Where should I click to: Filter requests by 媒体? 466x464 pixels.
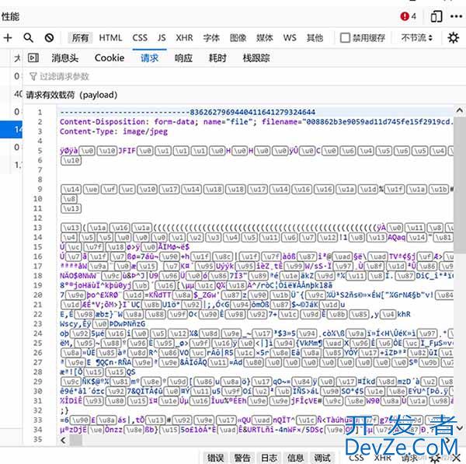point(265,38)
